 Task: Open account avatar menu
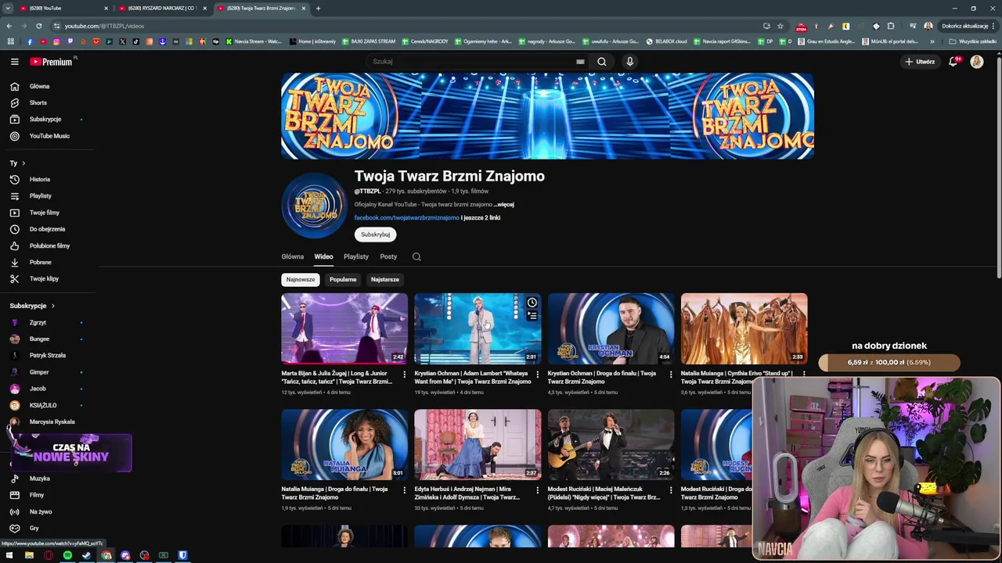[977, 61]
